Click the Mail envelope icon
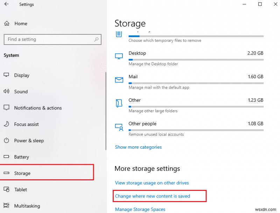 119,79
